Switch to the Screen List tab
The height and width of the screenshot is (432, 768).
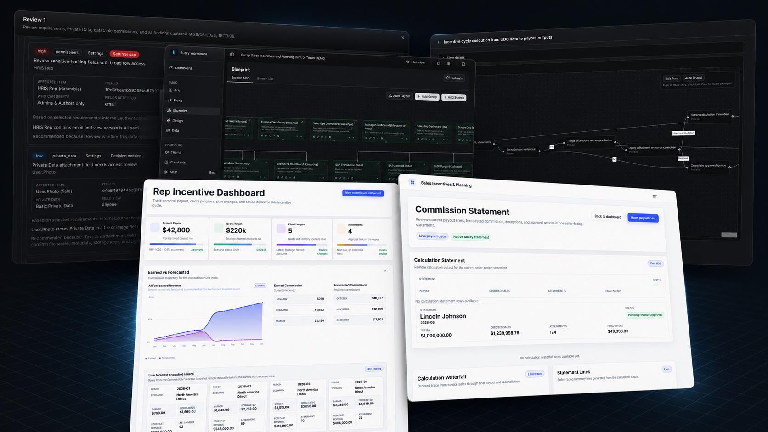coord(265,79)
